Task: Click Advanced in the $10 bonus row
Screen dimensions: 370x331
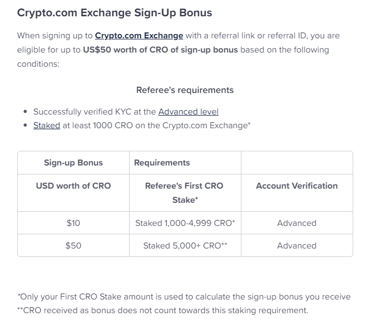Action: 297,223
